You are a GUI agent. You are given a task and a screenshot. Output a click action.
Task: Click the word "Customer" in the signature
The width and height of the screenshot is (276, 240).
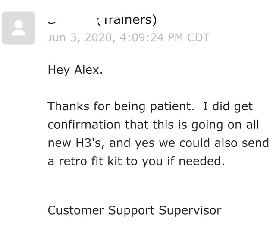pos(76,210)
